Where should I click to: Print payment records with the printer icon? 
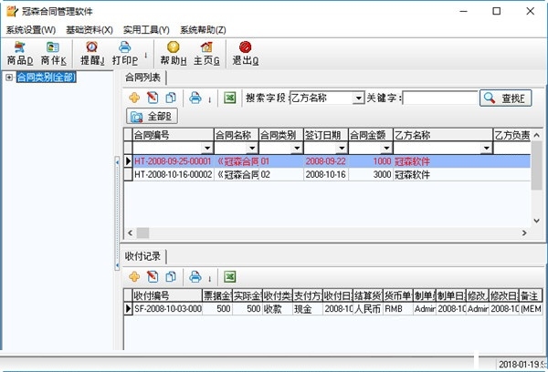[x=195, y=277]
